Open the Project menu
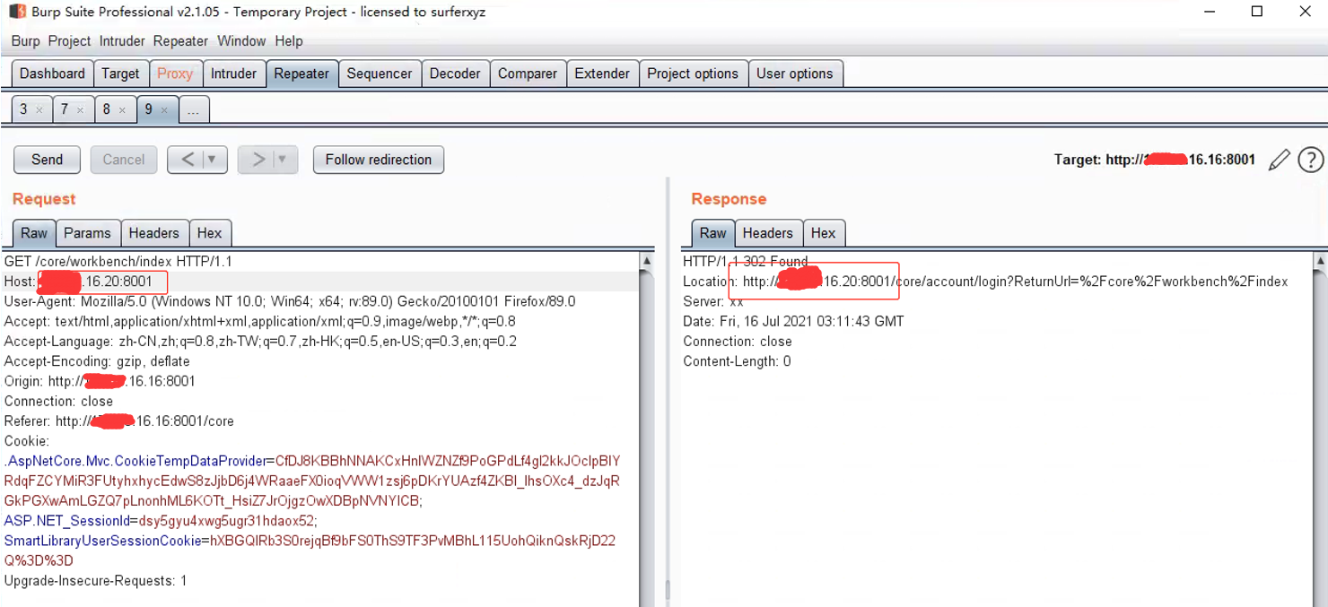Image resolution: width=1328 pixels, height=607 pixels. [x=69, y=41]
